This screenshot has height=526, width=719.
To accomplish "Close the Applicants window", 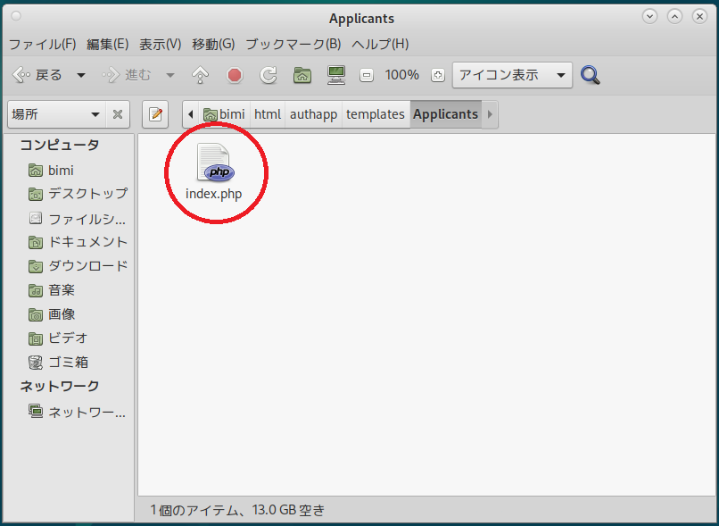I will coord(699,17).
